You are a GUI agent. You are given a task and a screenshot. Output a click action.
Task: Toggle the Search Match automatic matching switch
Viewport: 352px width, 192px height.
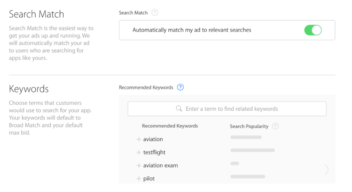click(313, 30)
